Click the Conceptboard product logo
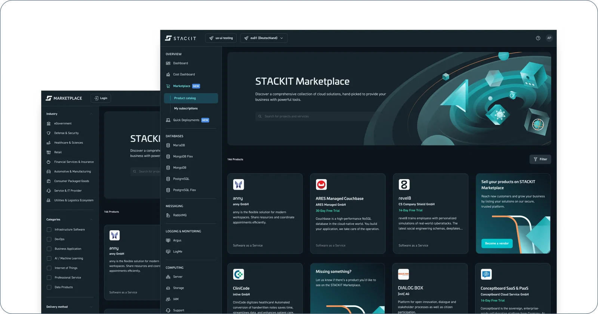This screenshot has width=598, height=314. 486,274
